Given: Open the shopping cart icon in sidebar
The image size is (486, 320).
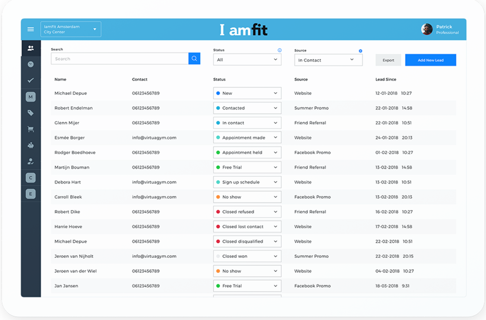Looking at the screenshot, I should (31, 129).
